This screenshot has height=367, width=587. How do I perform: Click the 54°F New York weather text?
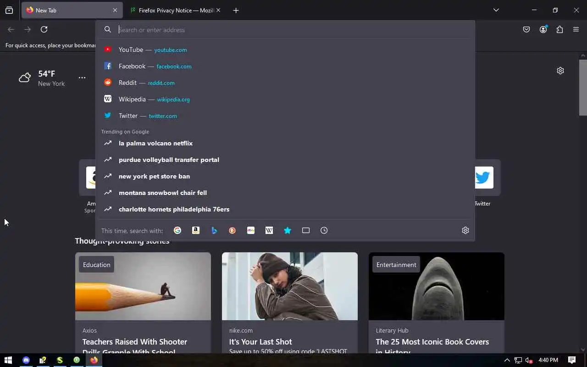(51, 78)
